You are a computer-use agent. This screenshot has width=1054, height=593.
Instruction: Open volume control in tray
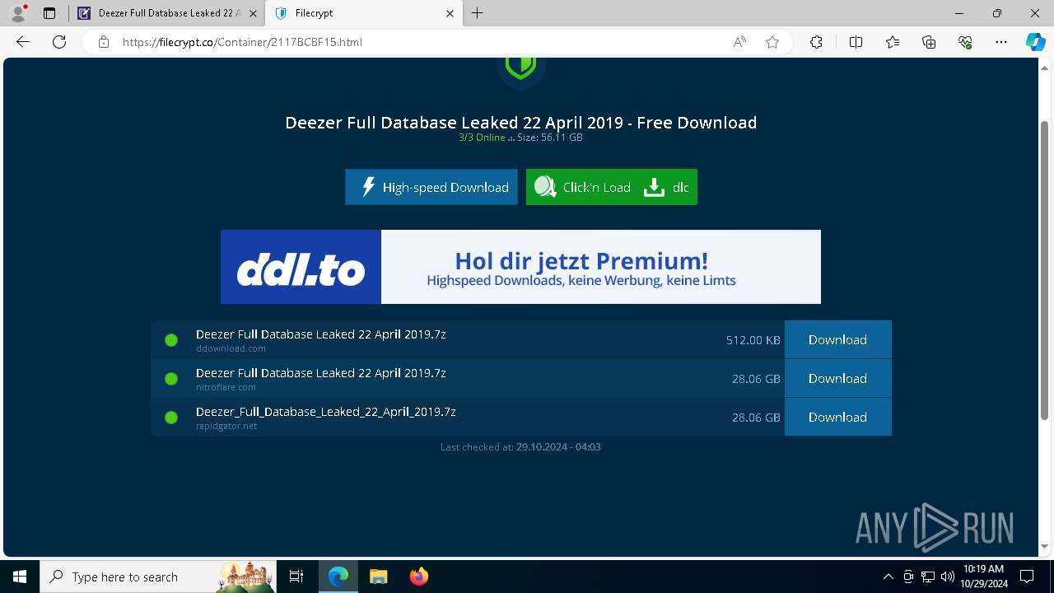948,577
